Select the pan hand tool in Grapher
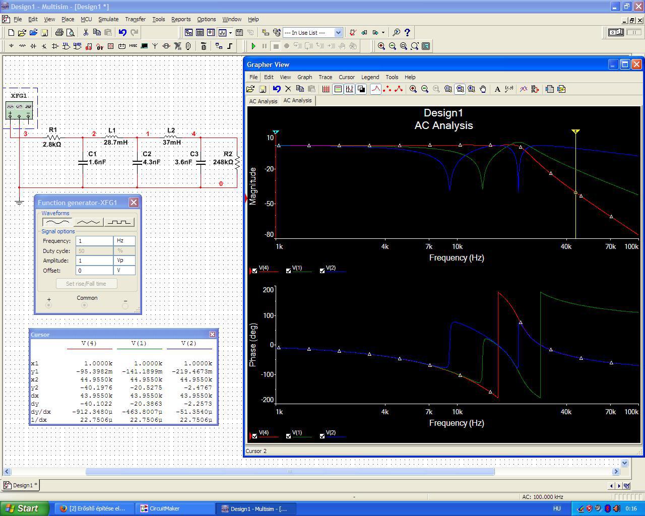 483,89
